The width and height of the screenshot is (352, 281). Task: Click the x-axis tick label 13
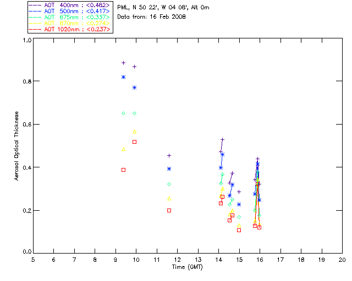tap(198, 260)
